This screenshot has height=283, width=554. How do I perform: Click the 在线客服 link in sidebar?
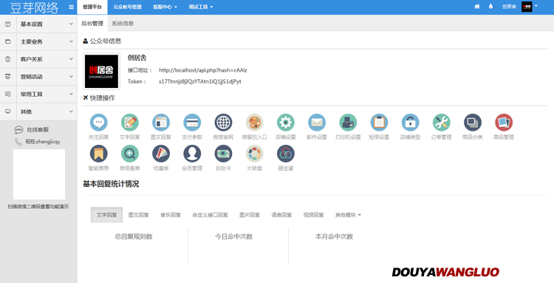pyautogui.click(x=38, y=129)
